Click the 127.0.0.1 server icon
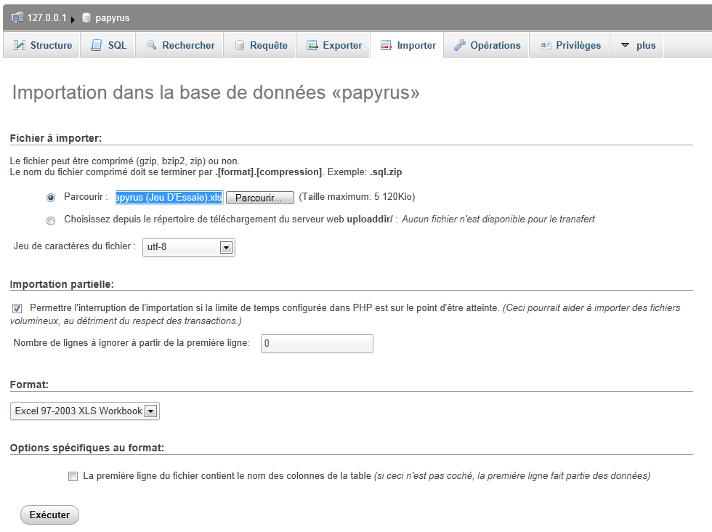The width and height of the screenshot is (712, 532). tap(18, 17)
